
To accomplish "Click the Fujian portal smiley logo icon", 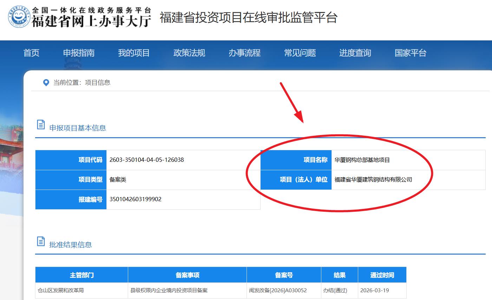I will tap(19, 17).
